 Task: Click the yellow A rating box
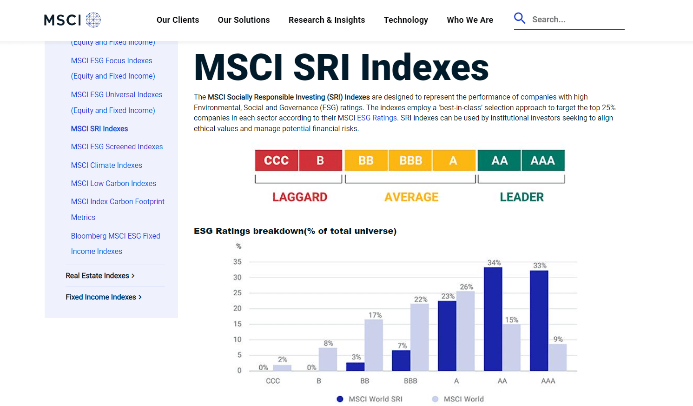coord(454,160)
